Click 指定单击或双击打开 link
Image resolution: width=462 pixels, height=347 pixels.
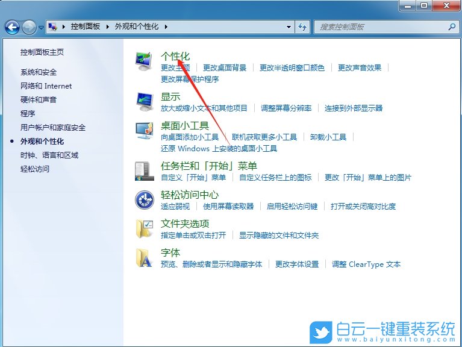(x=193, y=236)
